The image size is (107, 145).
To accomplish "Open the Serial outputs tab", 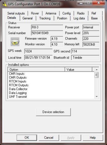I will pyautogui.click(x=16, y=13).
